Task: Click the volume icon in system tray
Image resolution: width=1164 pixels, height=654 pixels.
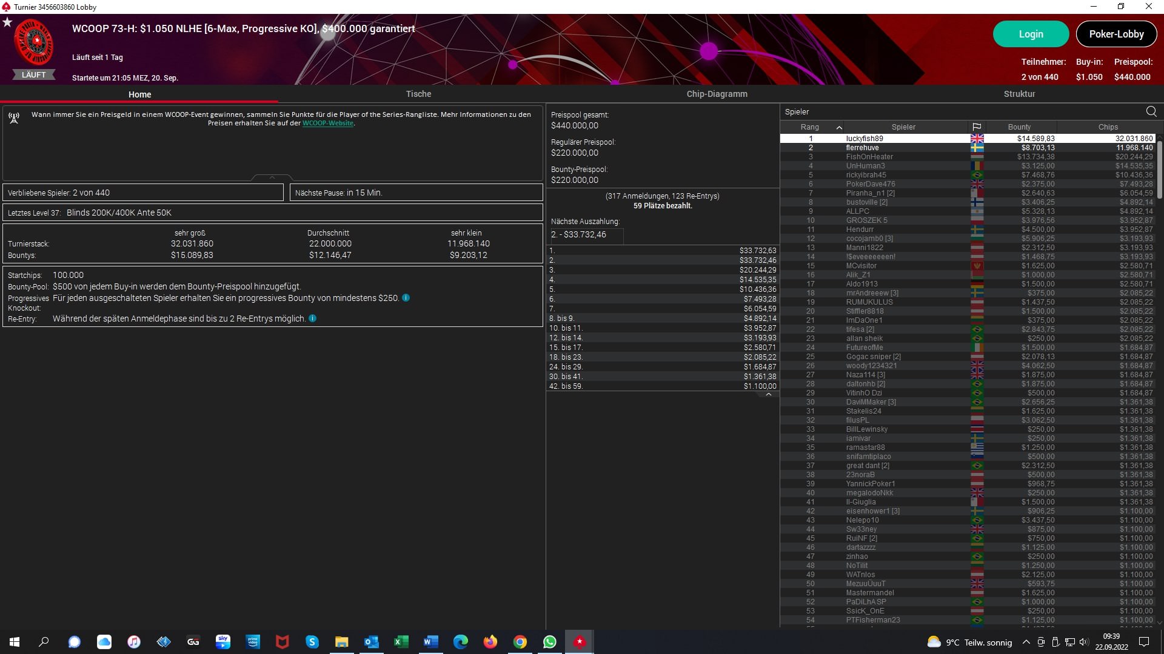Action: (x=1085, y=642)
